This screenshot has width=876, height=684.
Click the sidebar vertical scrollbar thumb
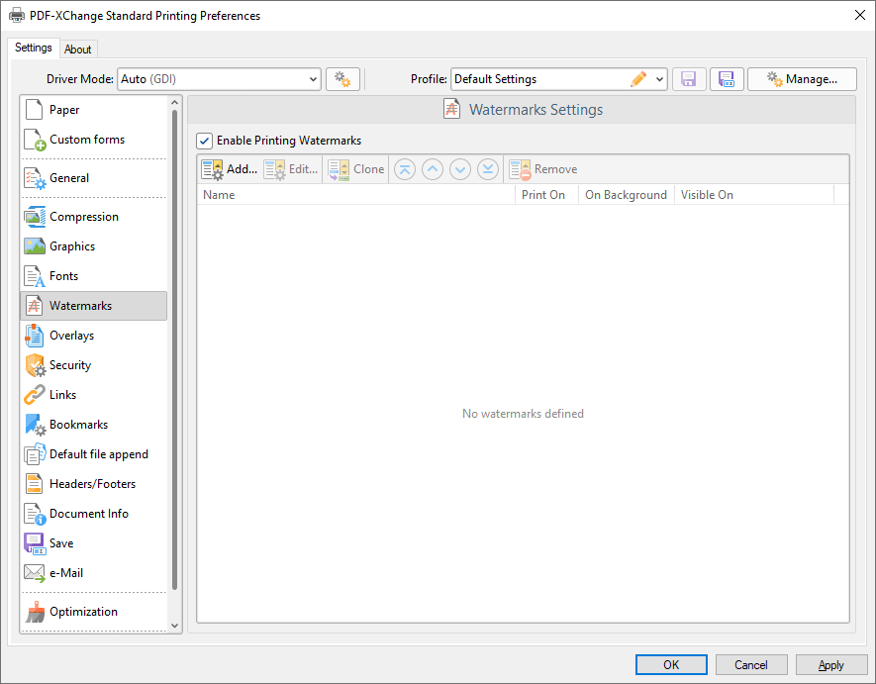pyautogui.click(x=174, y=349)
